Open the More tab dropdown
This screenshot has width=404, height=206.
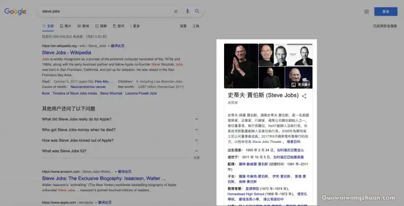(x=135, y=26)
